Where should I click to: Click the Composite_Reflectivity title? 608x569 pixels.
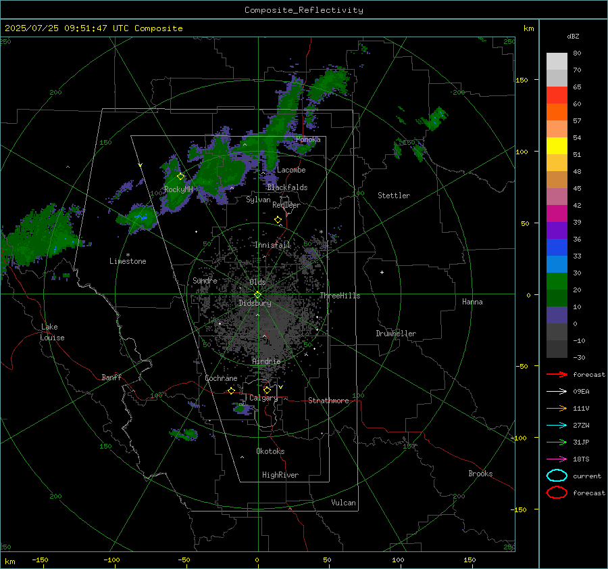coord(304,10)
